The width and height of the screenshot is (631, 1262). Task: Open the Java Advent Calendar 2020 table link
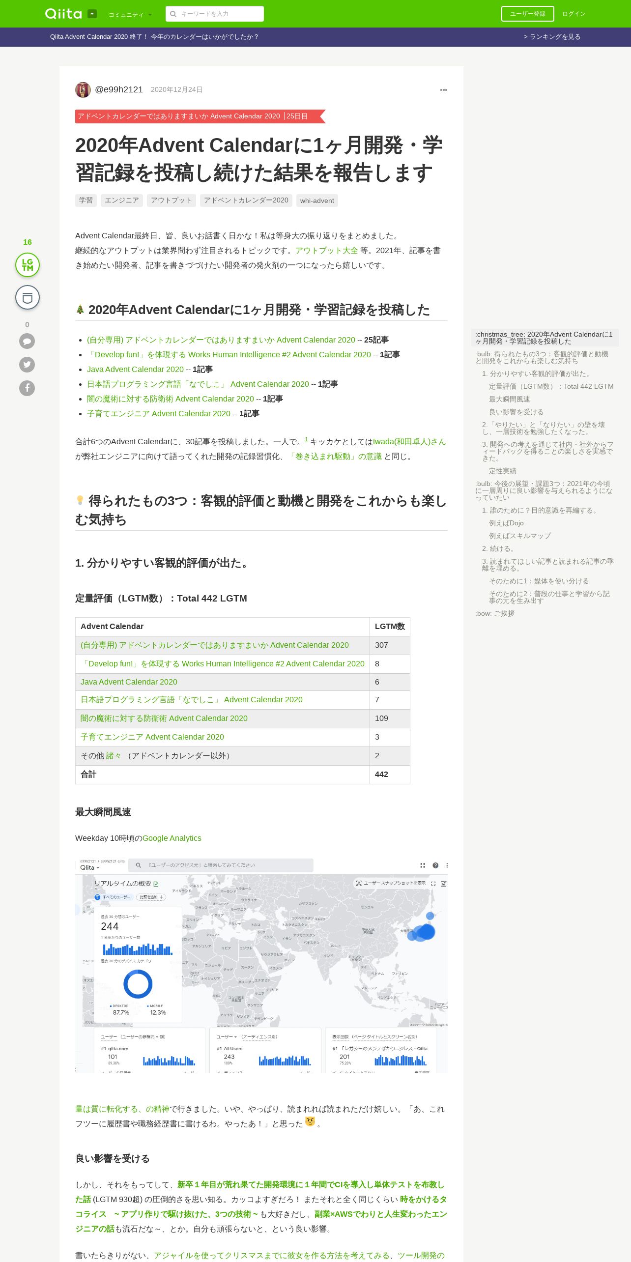[x=129, y=682]
